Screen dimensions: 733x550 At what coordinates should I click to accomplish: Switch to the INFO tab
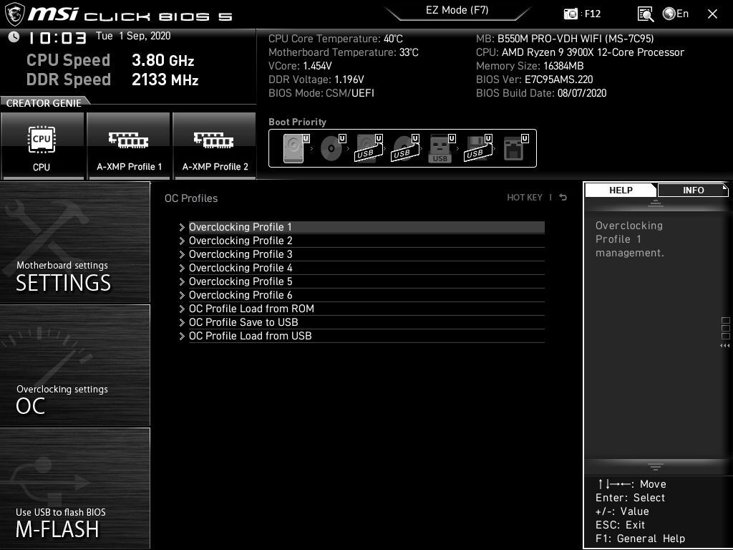click(x=693, y=190)
